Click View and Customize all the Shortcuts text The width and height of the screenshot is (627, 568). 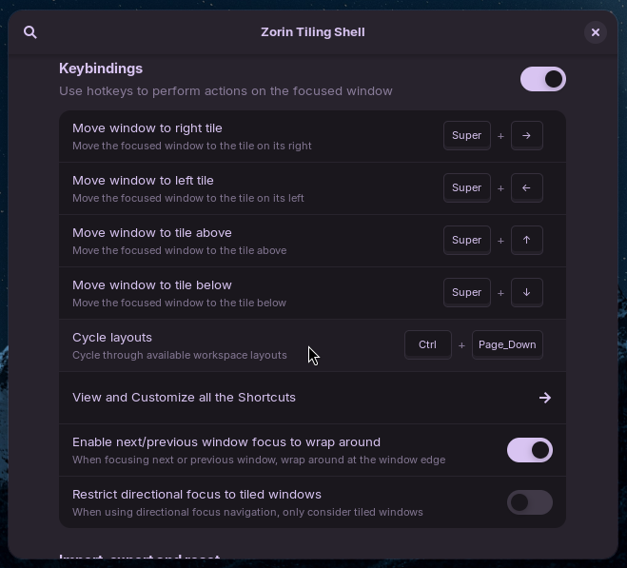point(184,398)
